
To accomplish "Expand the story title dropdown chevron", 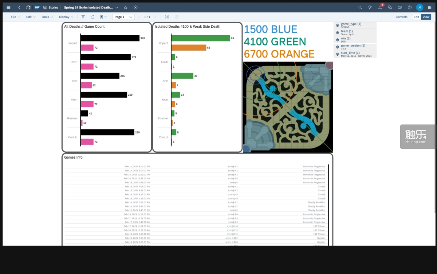I will 117,7.
